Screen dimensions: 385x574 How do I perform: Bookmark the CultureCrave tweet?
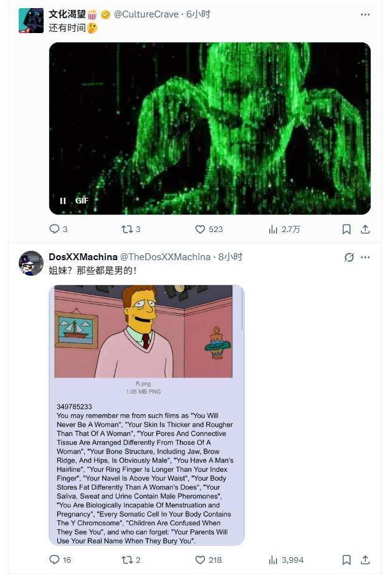tap(346, 229)
